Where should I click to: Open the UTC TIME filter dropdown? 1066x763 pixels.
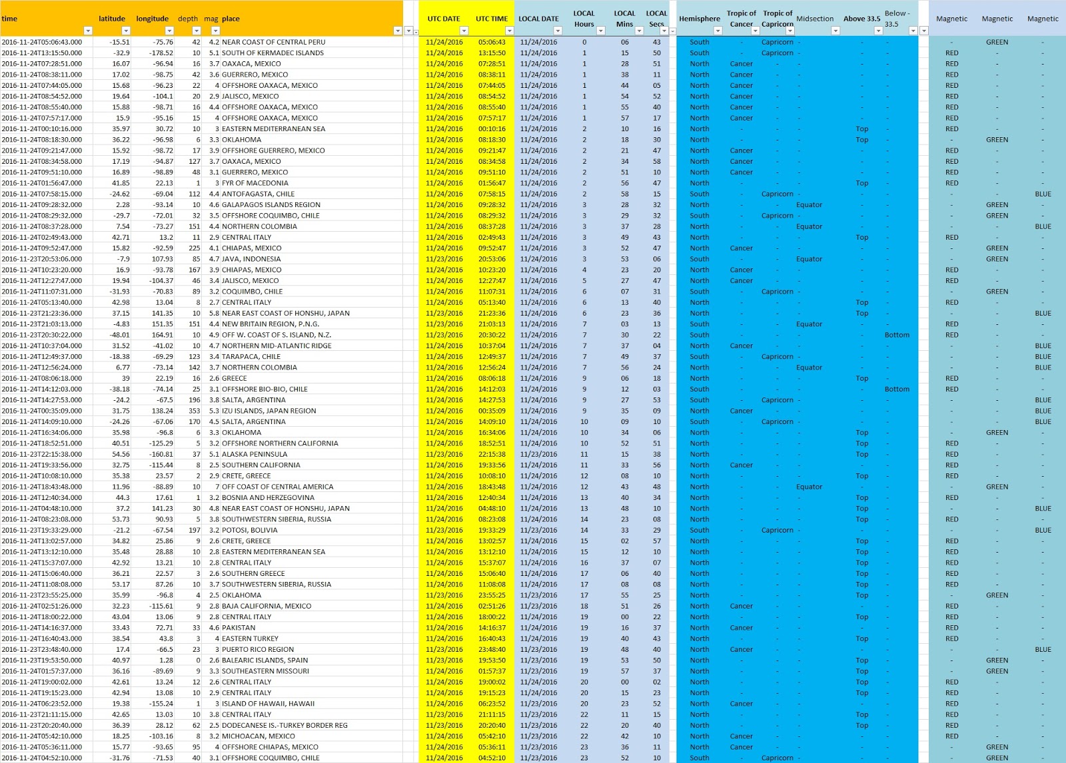point(510,31)
